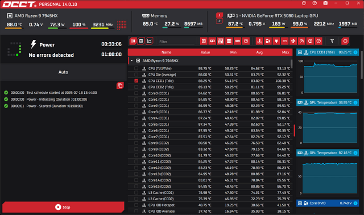Click the NVIDIA GeForce RTX 5080 Laptop GPU label
364x215 pixels.
(277, 16)
